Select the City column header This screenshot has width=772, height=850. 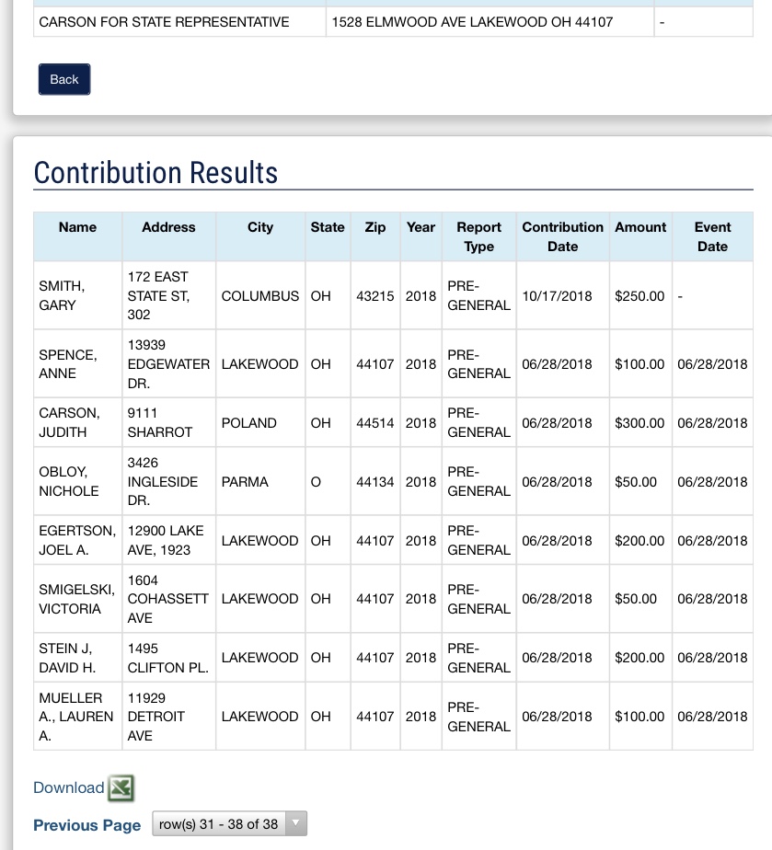click(x=260, y=227)
